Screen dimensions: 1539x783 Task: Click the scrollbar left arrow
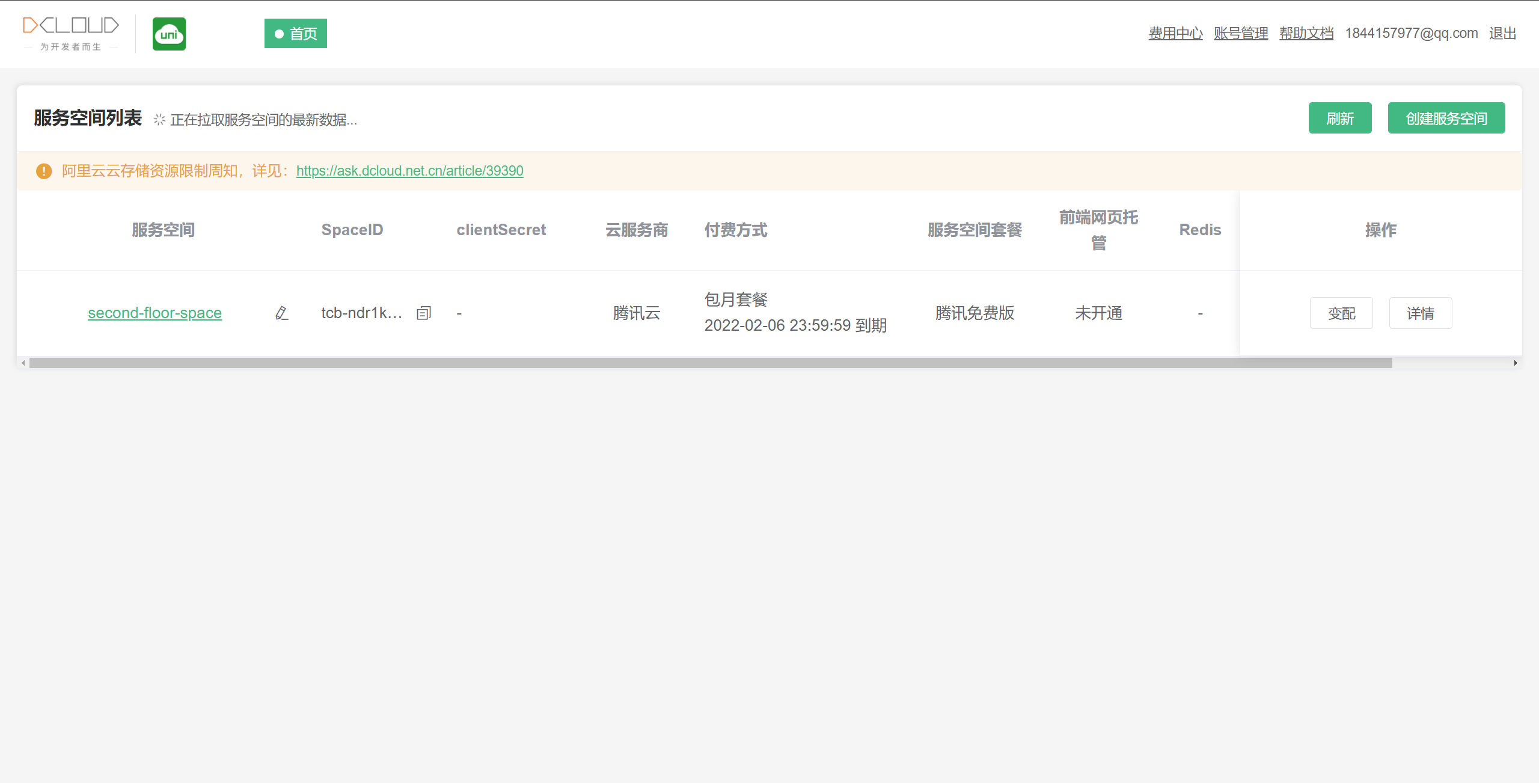click(x=23, y=363)
